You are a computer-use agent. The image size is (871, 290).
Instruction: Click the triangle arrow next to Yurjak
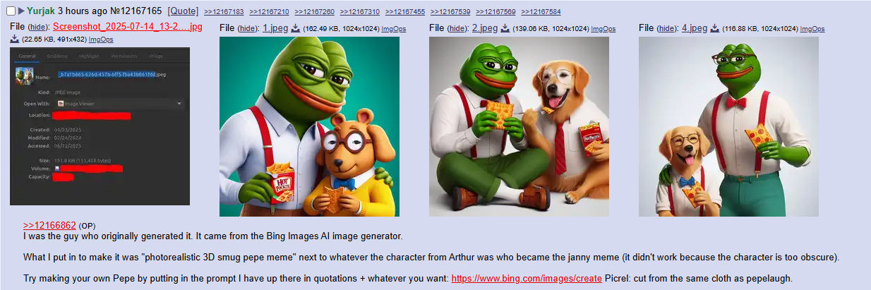pyautogui.click(x=22, y=11)
